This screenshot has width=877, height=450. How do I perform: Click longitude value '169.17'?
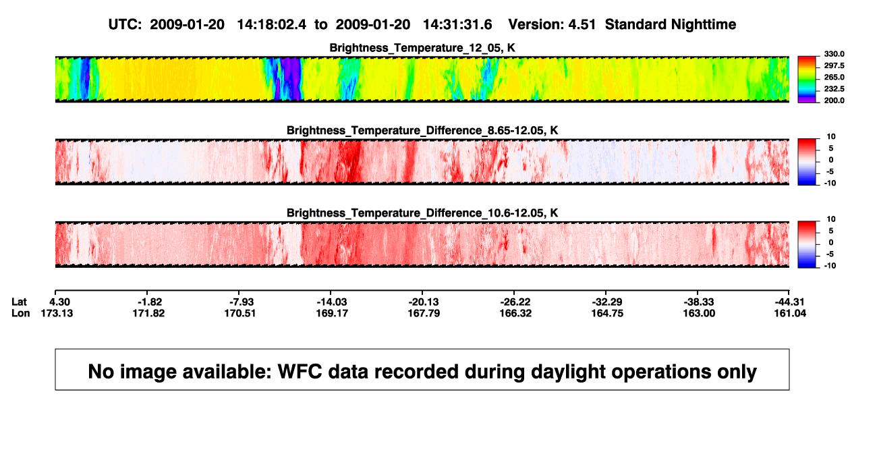(x=333, y=313)
